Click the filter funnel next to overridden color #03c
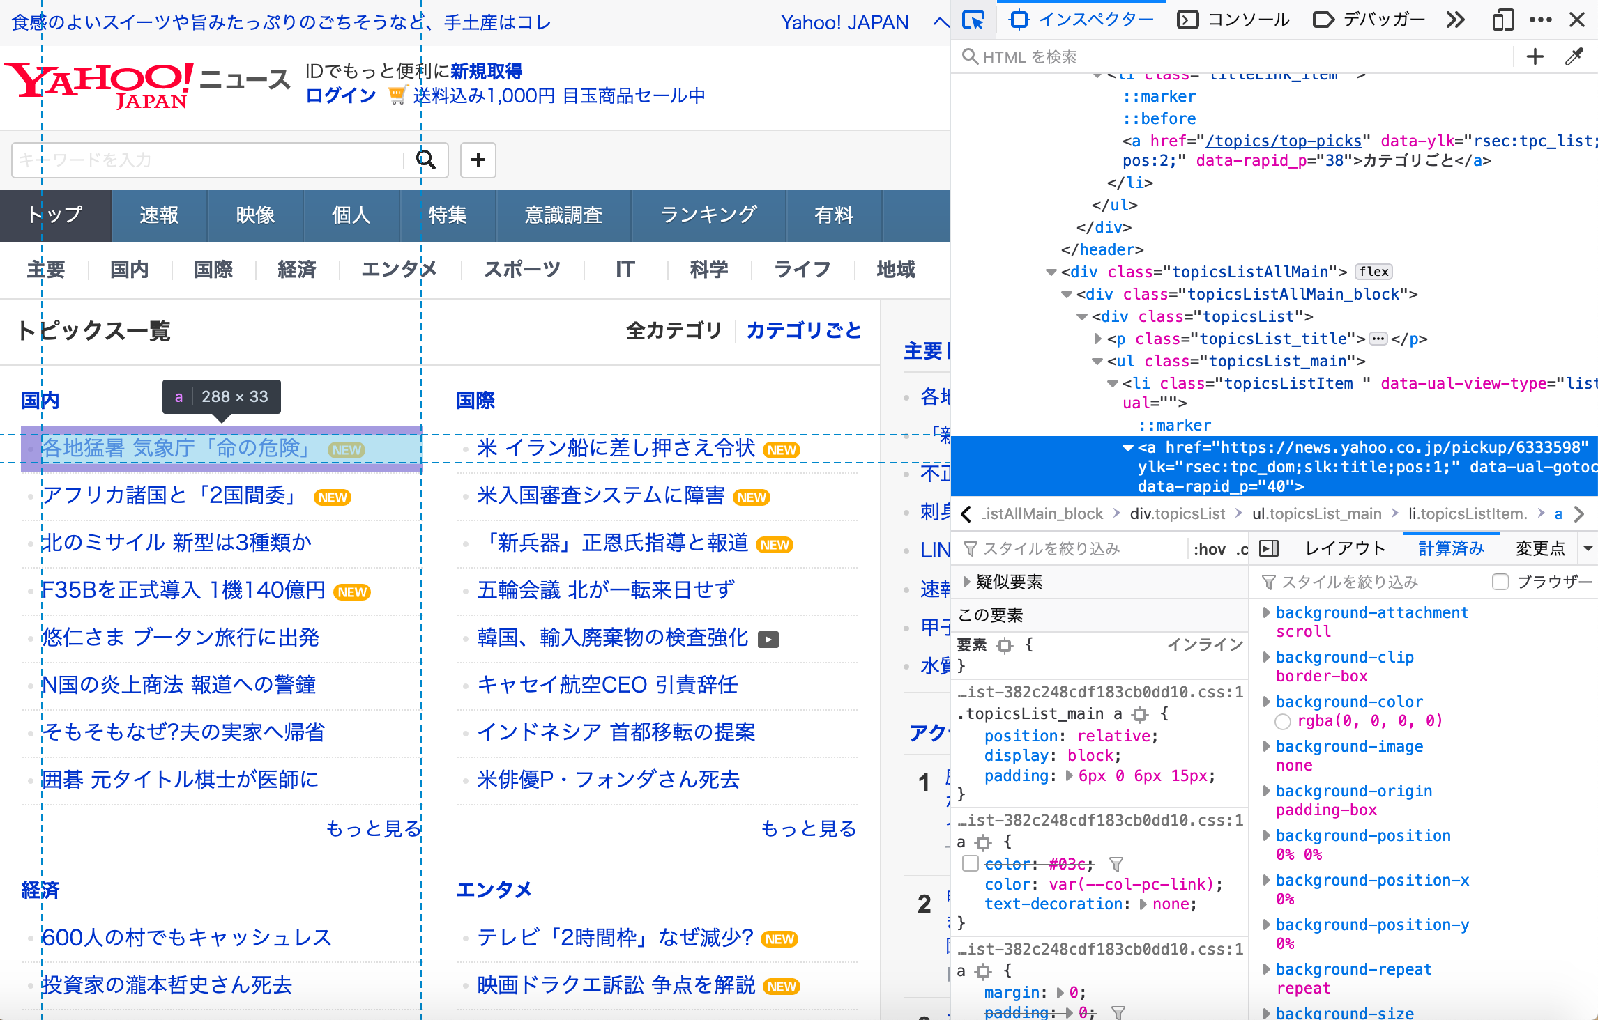1598x1020 pixels. click(1116, 865)
